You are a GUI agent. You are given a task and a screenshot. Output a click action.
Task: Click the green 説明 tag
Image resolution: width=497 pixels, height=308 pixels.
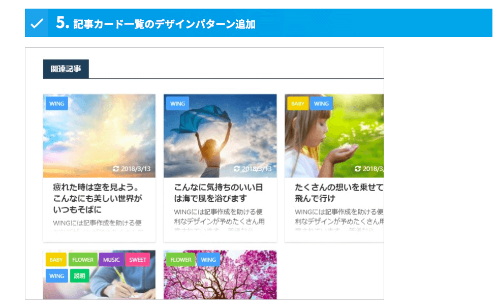pos(80,276)
